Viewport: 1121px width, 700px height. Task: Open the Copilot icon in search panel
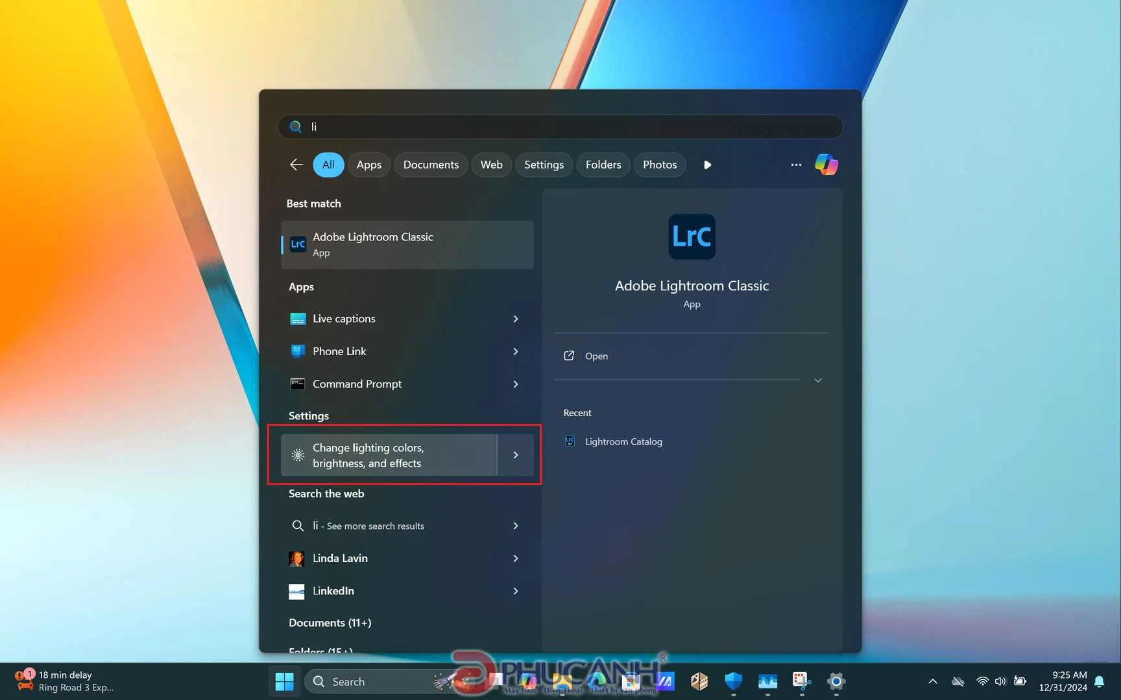826,165
